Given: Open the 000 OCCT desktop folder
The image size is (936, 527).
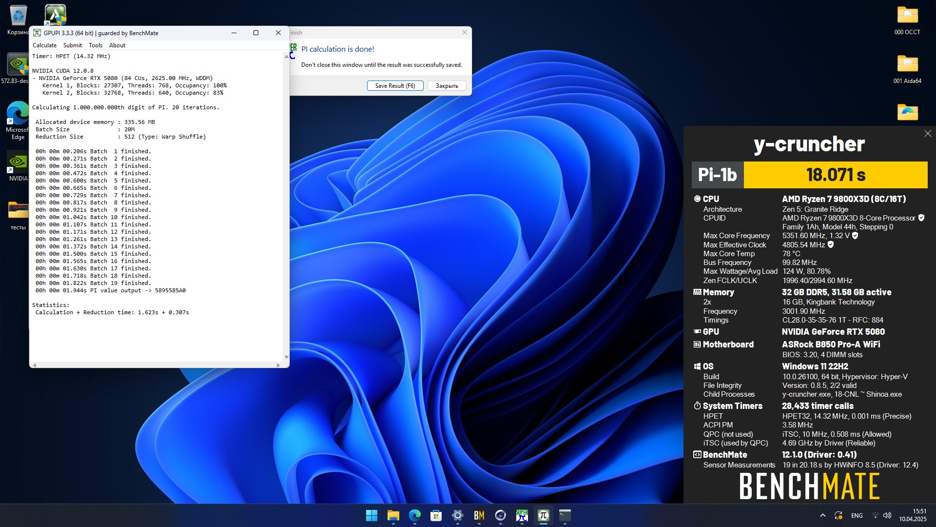Looking at the screenshot, I should click(907, 20).
